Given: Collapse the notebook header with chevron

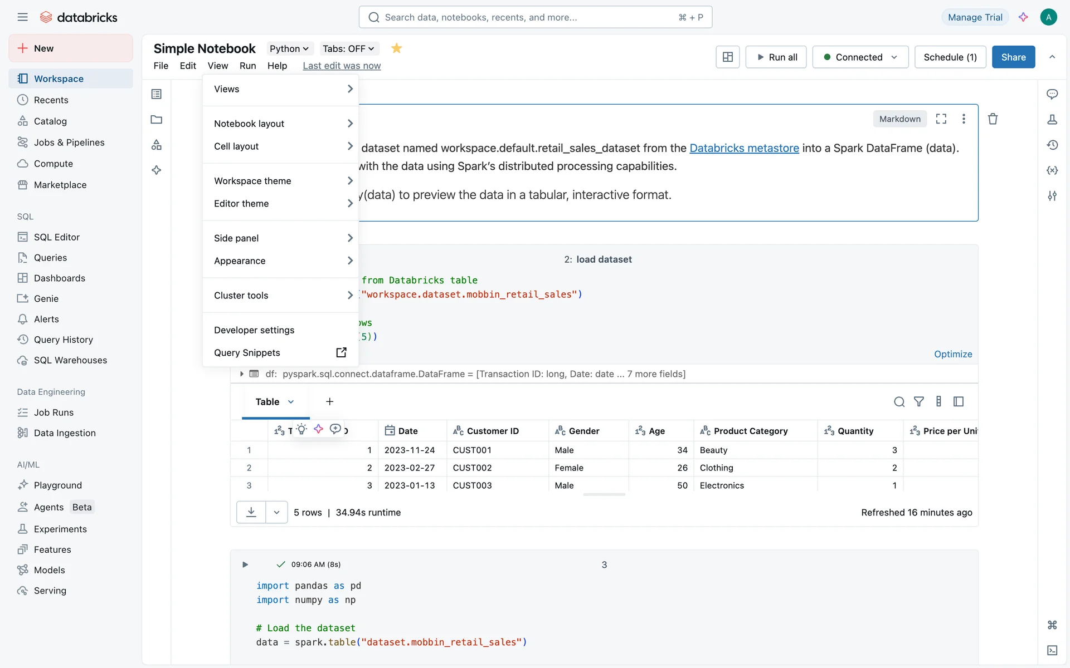Looking at the screenshot, I should click(x=1052, y=57).
